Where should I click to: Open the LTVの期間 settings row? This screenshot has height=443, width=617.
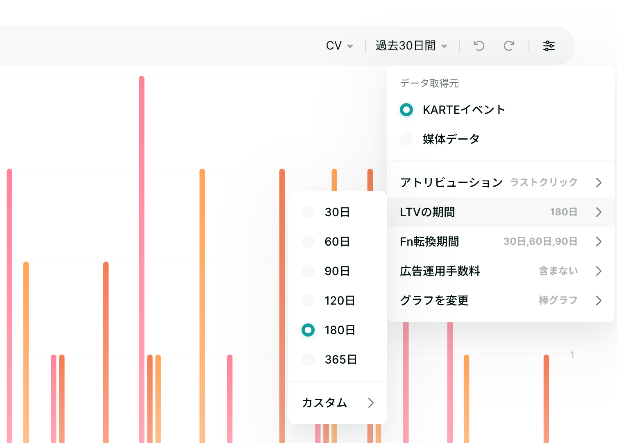(501, 212)
